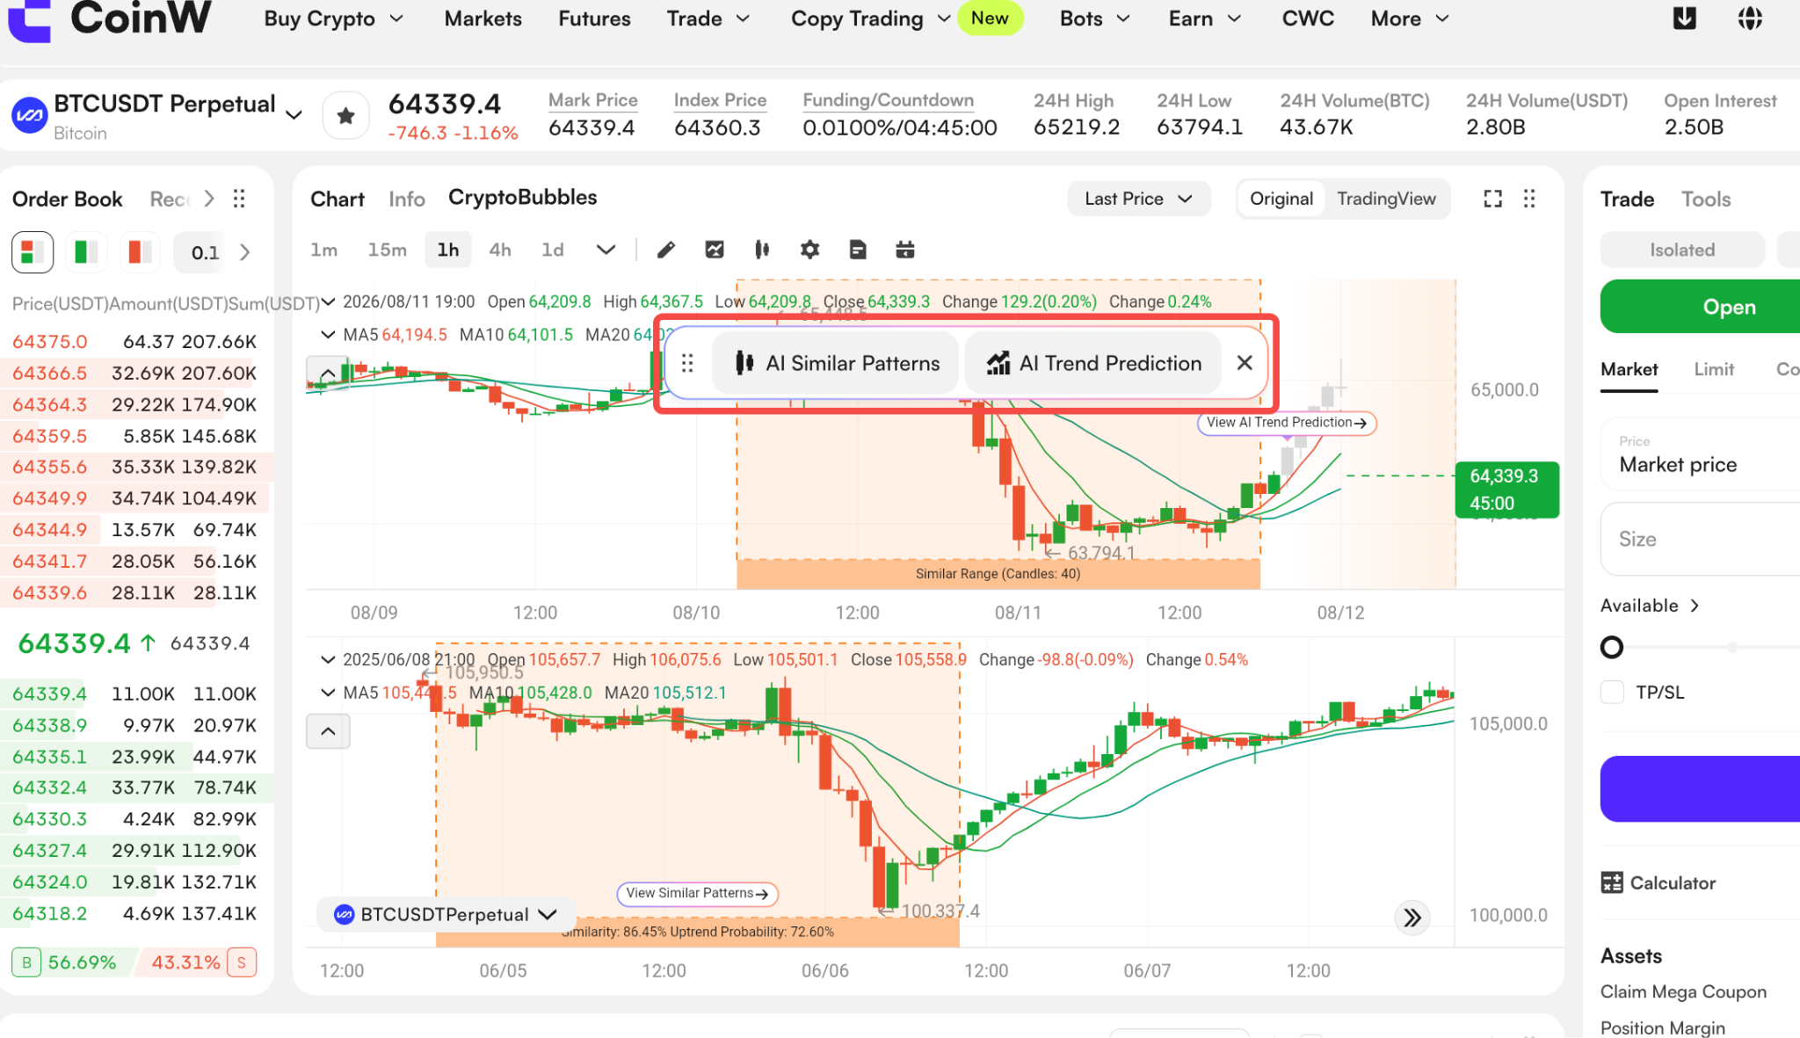Close the AI tools popup
Image resolution: width=1800 pixels, height=1038 pixels.
click(1245, 363)
